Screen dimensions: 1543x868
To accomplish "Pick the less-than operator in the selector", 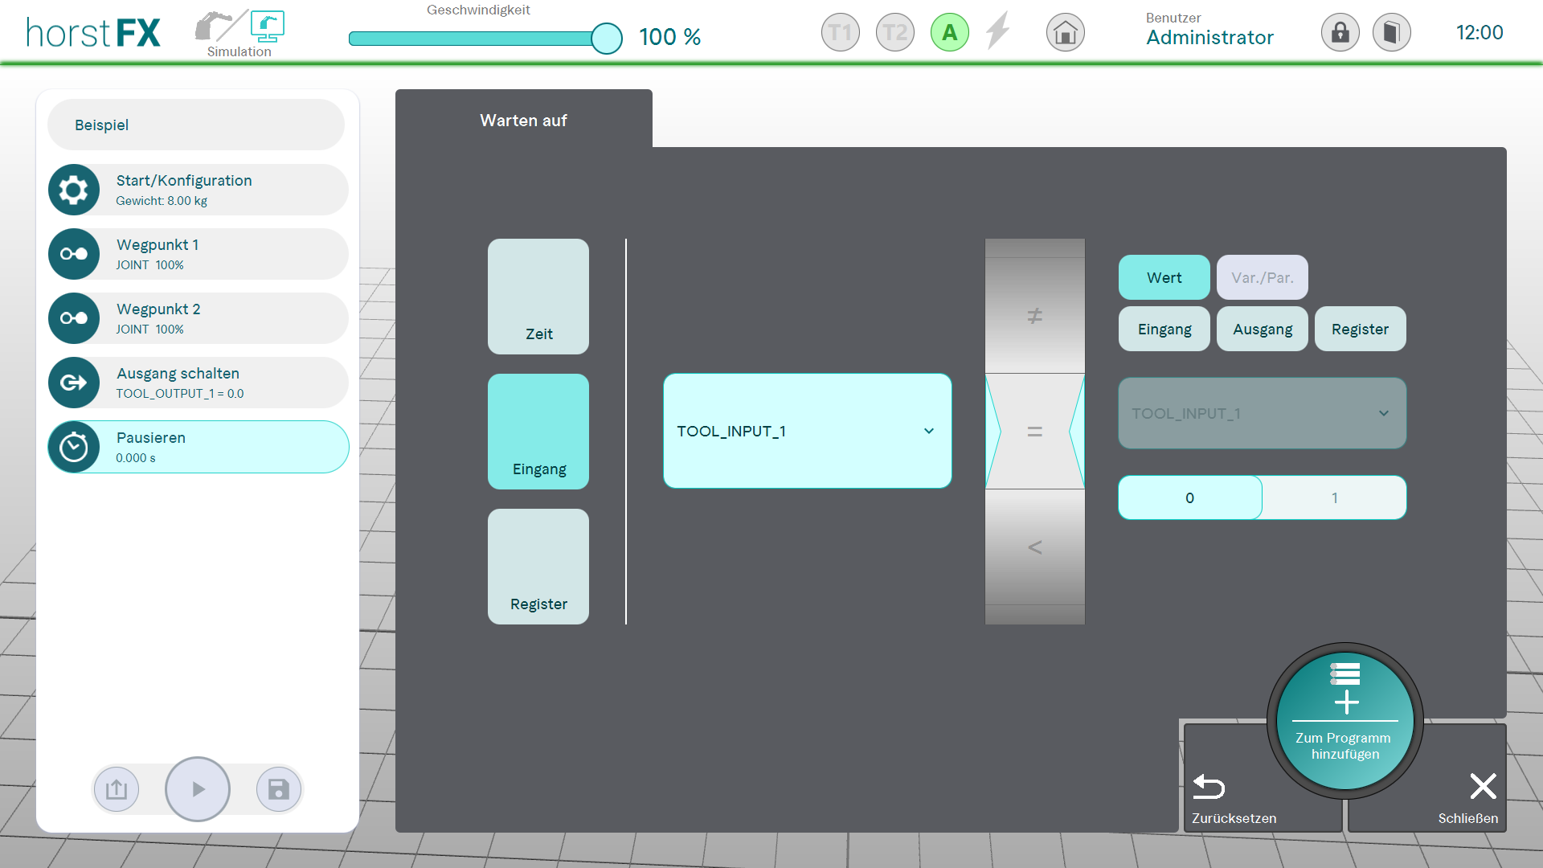I will point(1034,547).
